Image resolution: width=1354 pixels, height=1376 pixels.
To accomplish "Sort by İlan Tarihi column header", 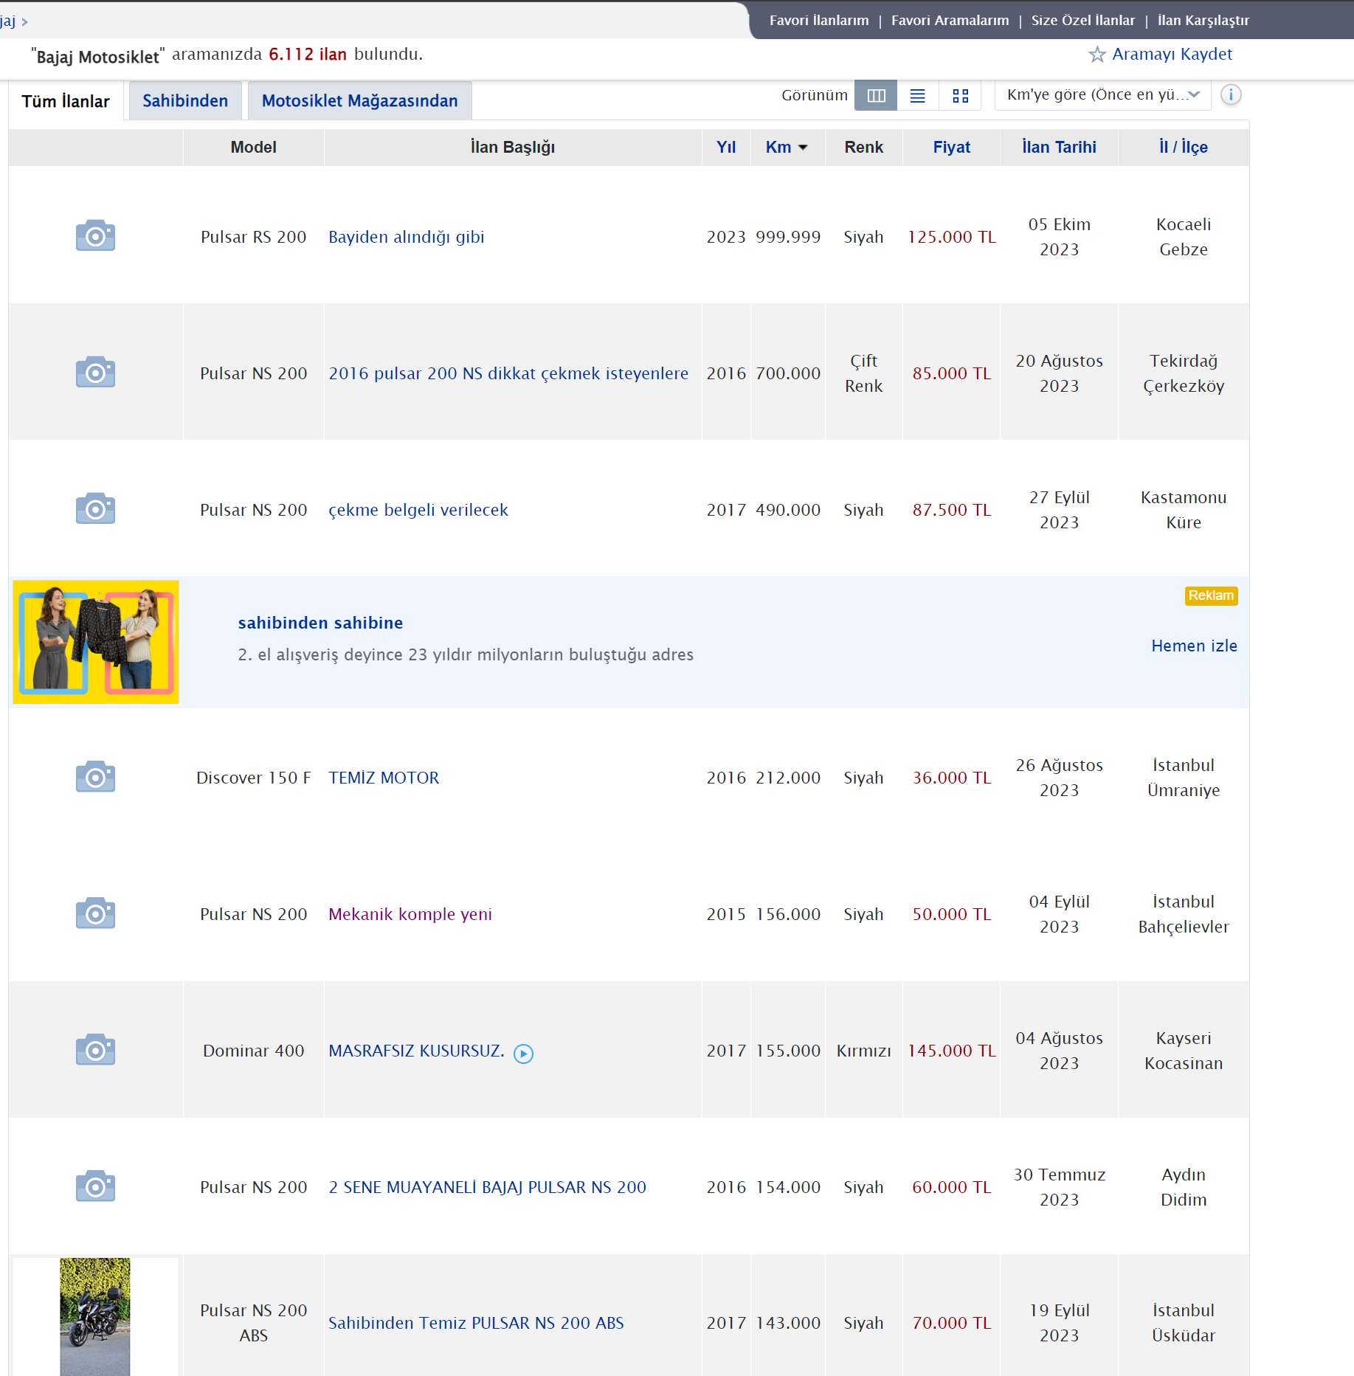I will click(x=1059, y=147).
